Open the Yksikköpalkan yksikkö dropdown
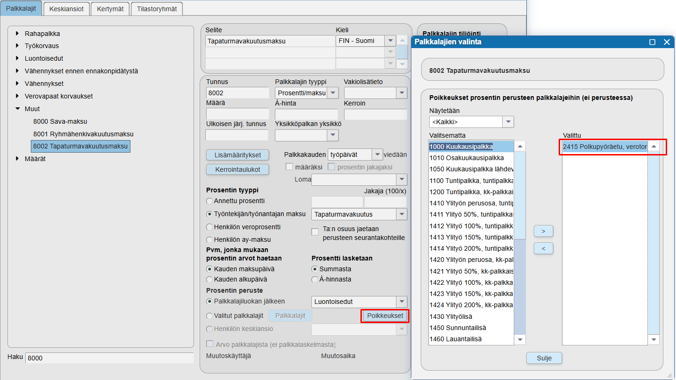 click(x=333, y=135)
